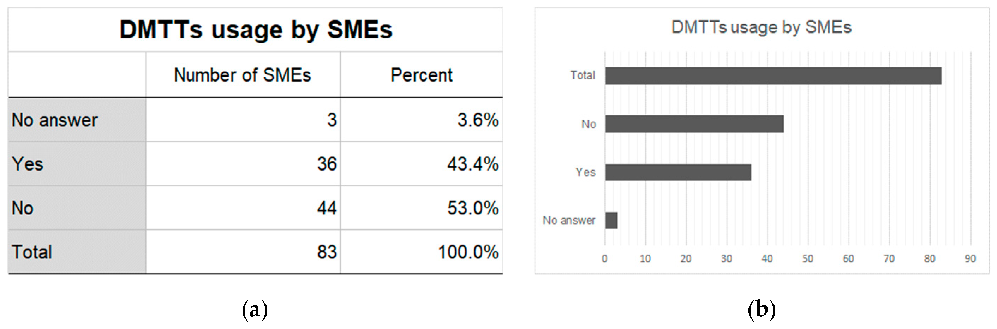997x329 pixels.
Task: Select the 90 tick label on x-axis
Action: pos(969,258)
